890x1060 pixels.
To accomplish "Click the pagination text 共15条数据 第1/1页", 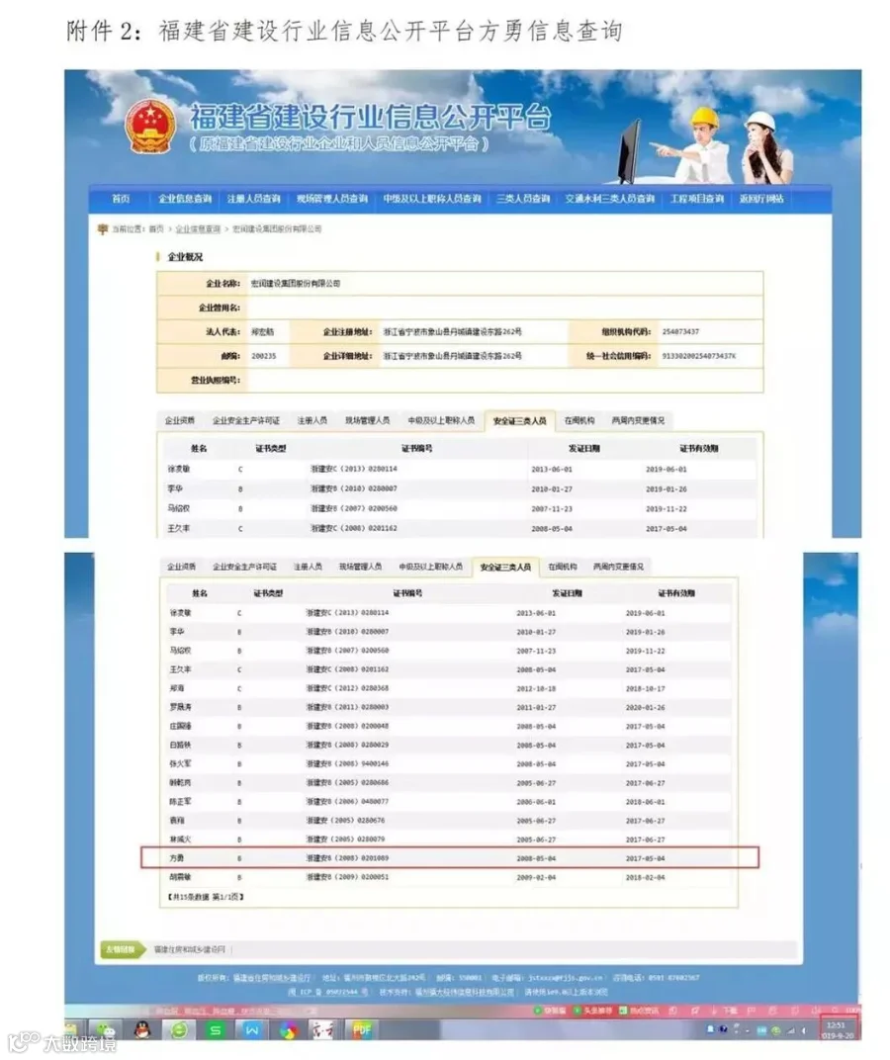I will click(x=206, y=897).
